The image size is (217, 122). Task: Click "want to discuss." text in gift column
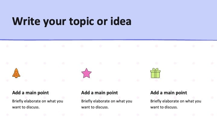click(x=164, y=107)
